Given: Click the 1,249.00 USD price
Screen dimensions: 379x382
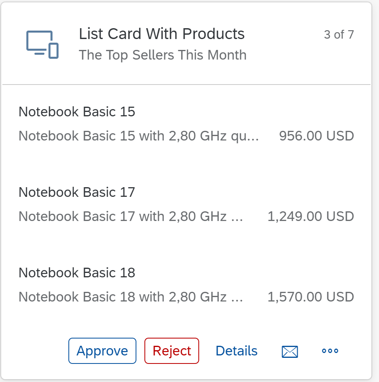Looking at the screenshot, I should 311,216.
